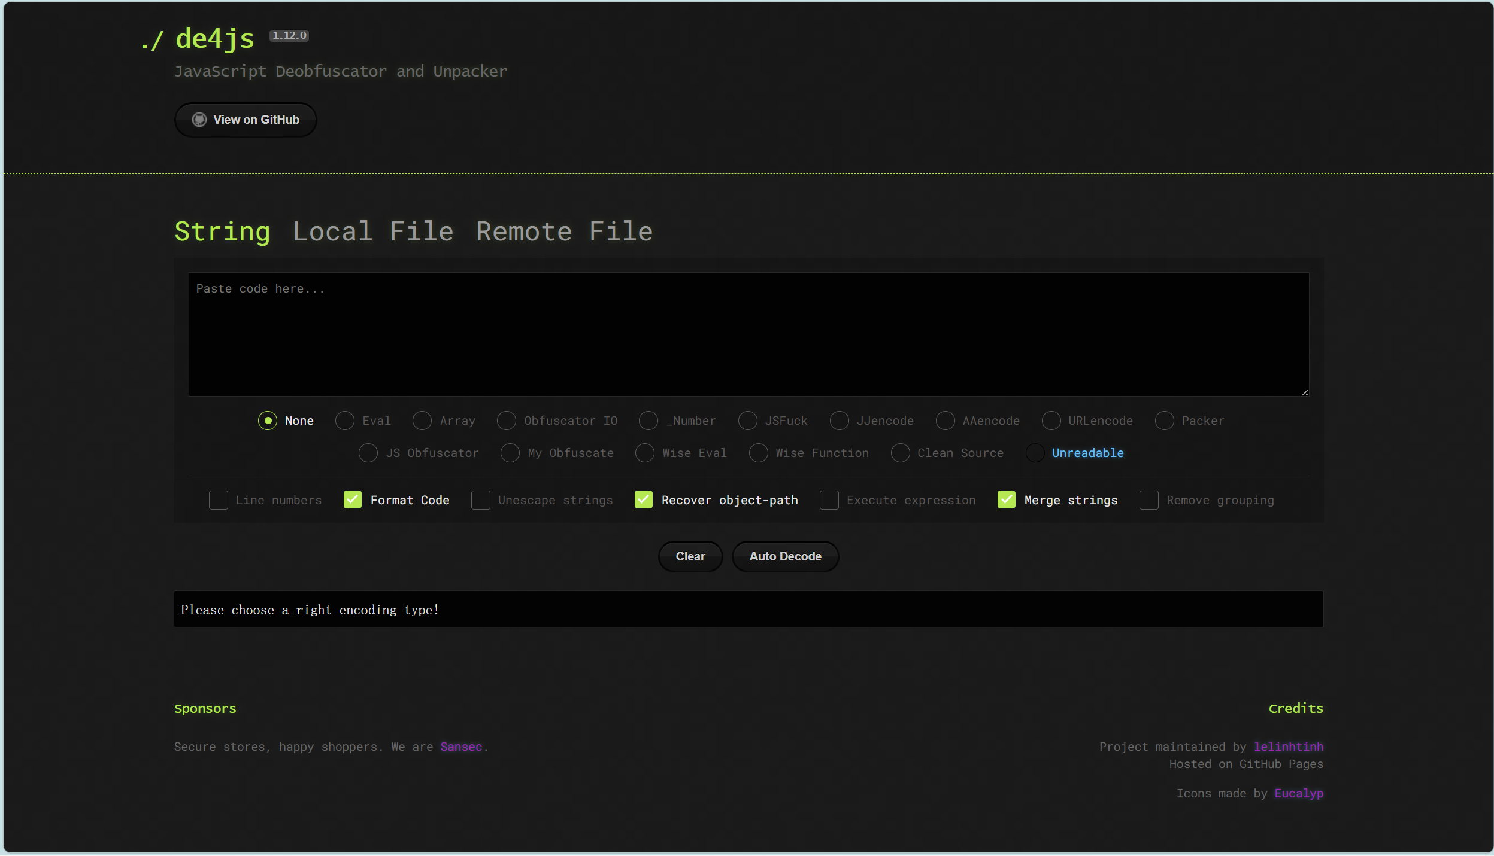Select the JJencode radio button
This screenshot has width=1494, height=856.
click(840, 421)
